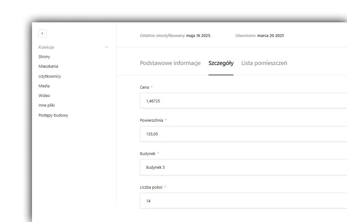Open the Budynek field showing Budynek 5
This screenshot has height=222, width=347.
[244, 167]
